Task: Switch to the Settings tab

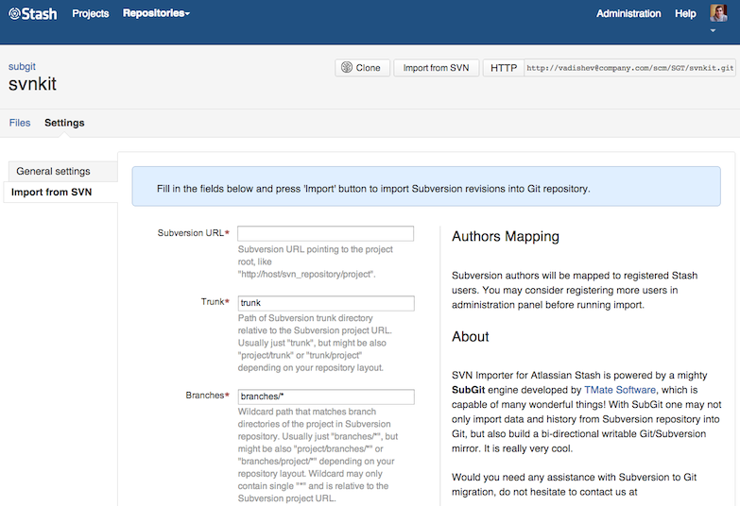Action: tap(64, 123)
